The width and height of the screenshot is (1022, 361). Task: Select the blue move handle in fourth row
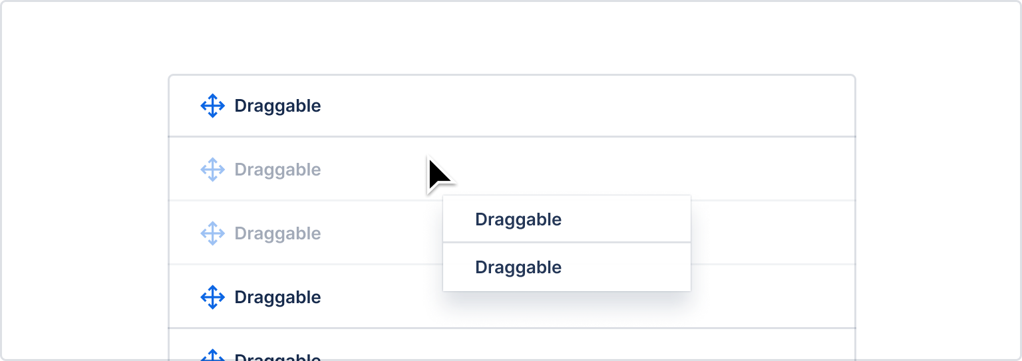coord(212,297)
